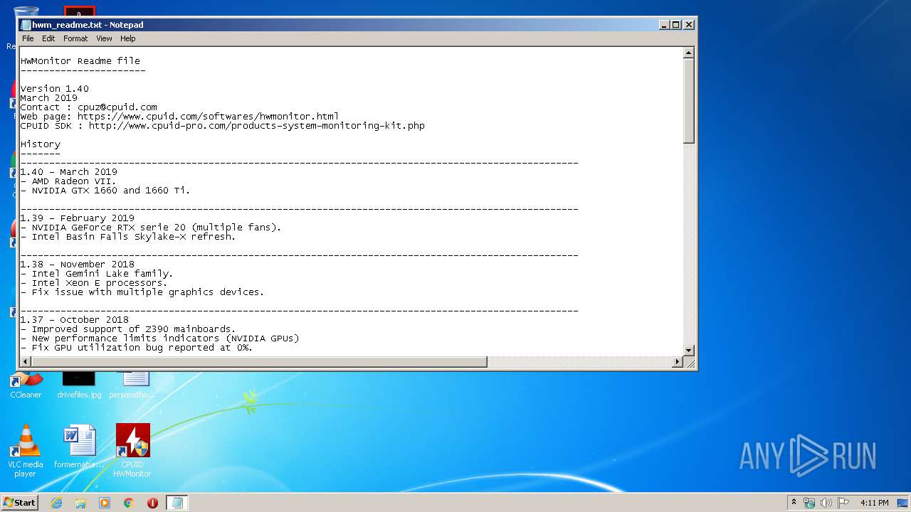Viewport: 911px width, 512px height.
Task: Open Windows Explorer from the taskbar
Action: 80,503
